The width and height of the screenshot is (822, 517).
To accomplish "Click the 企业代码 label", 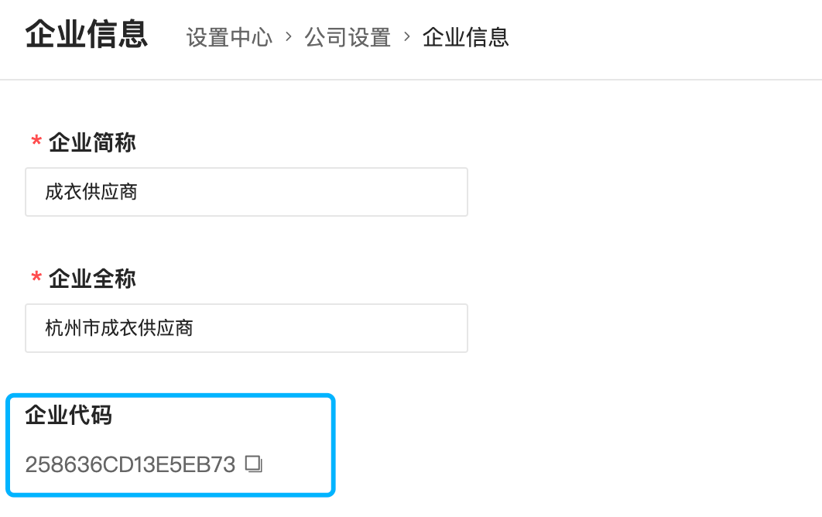I will click(x=68, y=416).
